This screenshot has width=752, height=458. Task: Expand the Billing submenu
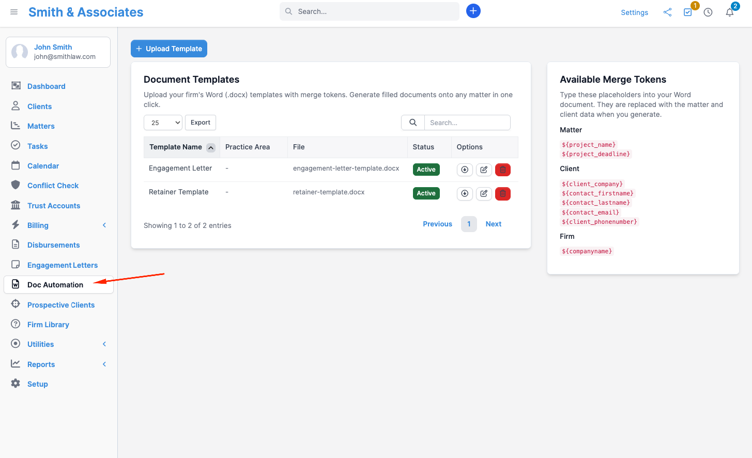(x=104, y=225)
